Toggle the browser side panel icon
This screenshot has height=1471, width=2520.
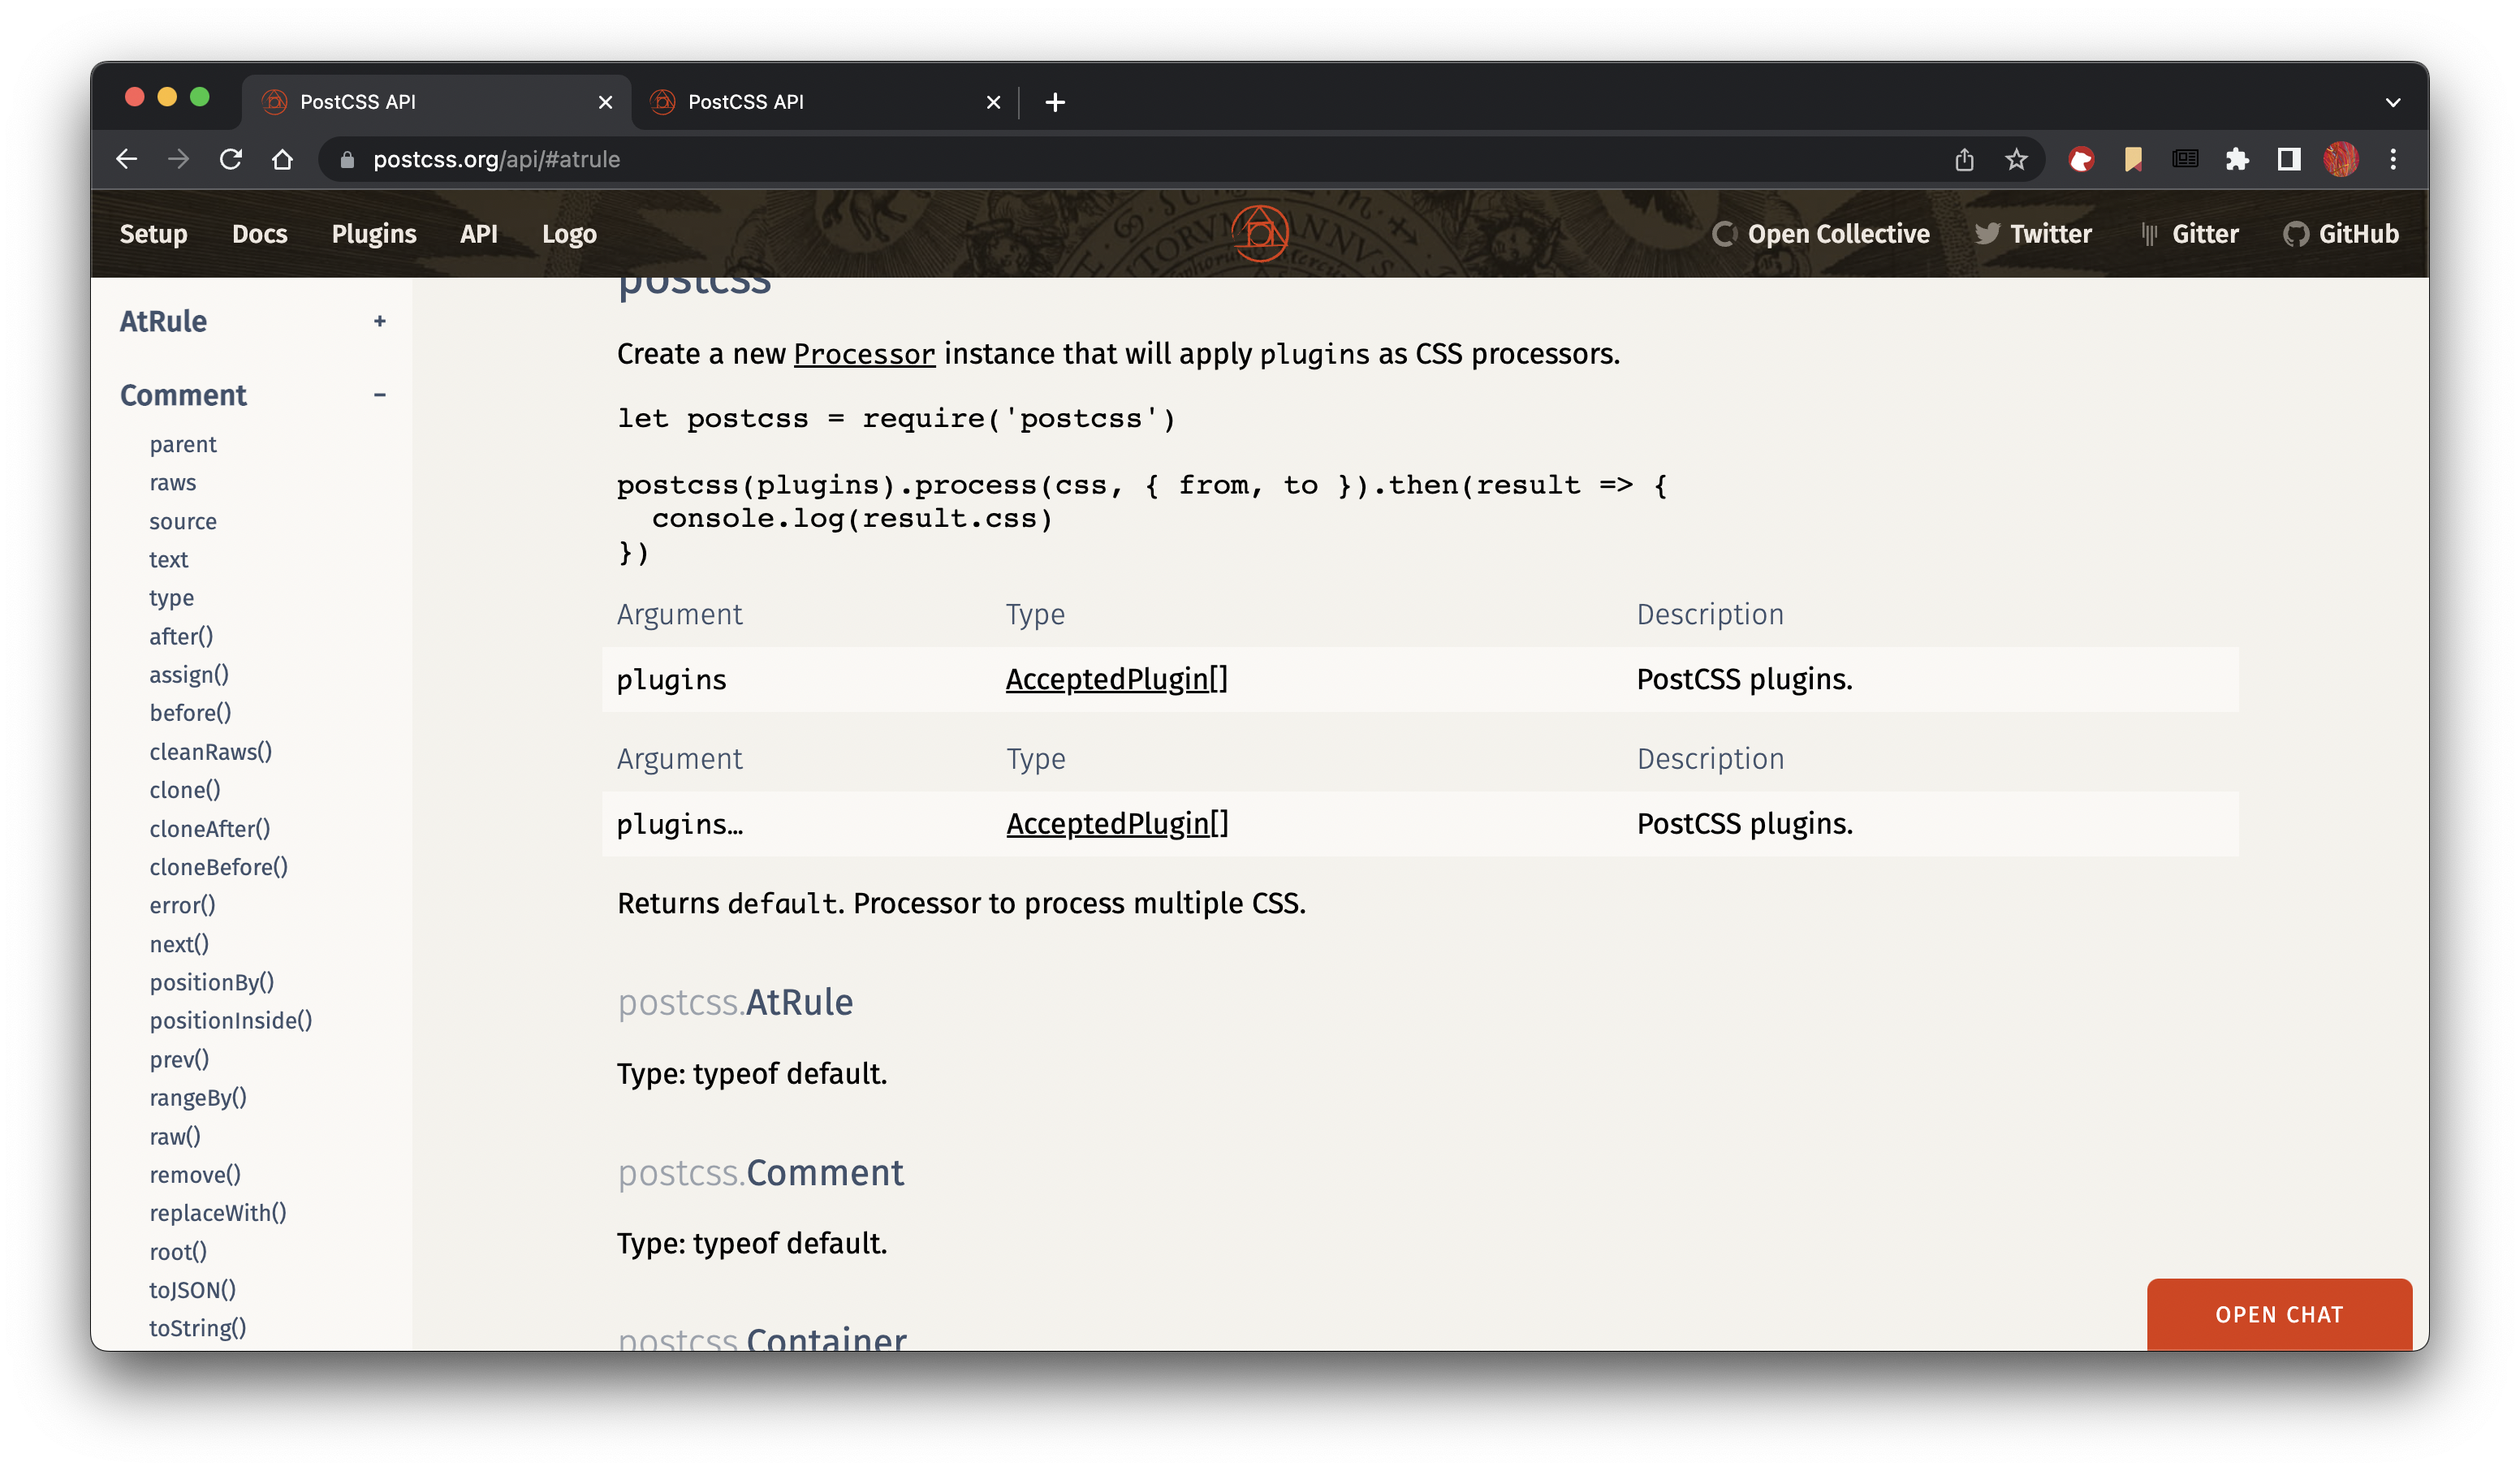pos(2289,159)
